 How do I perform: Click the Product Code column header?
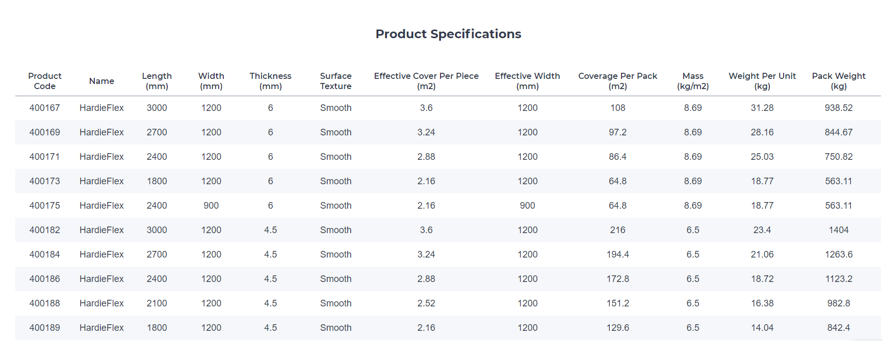pos(45,81)
